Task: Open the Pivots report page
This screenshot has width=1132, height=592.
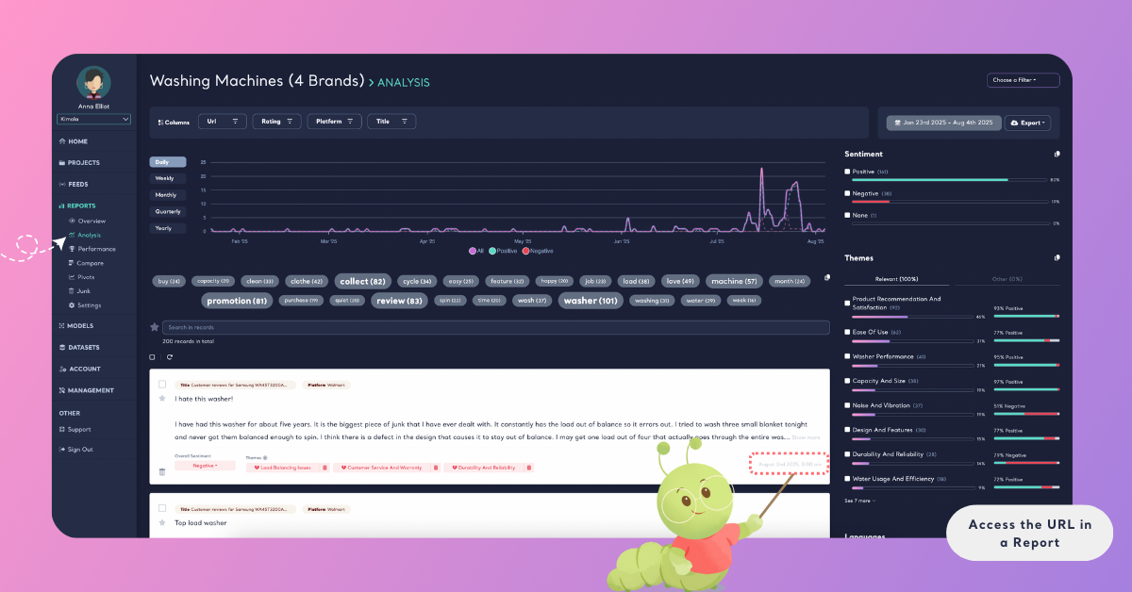Action: click(x=82, y=277)
